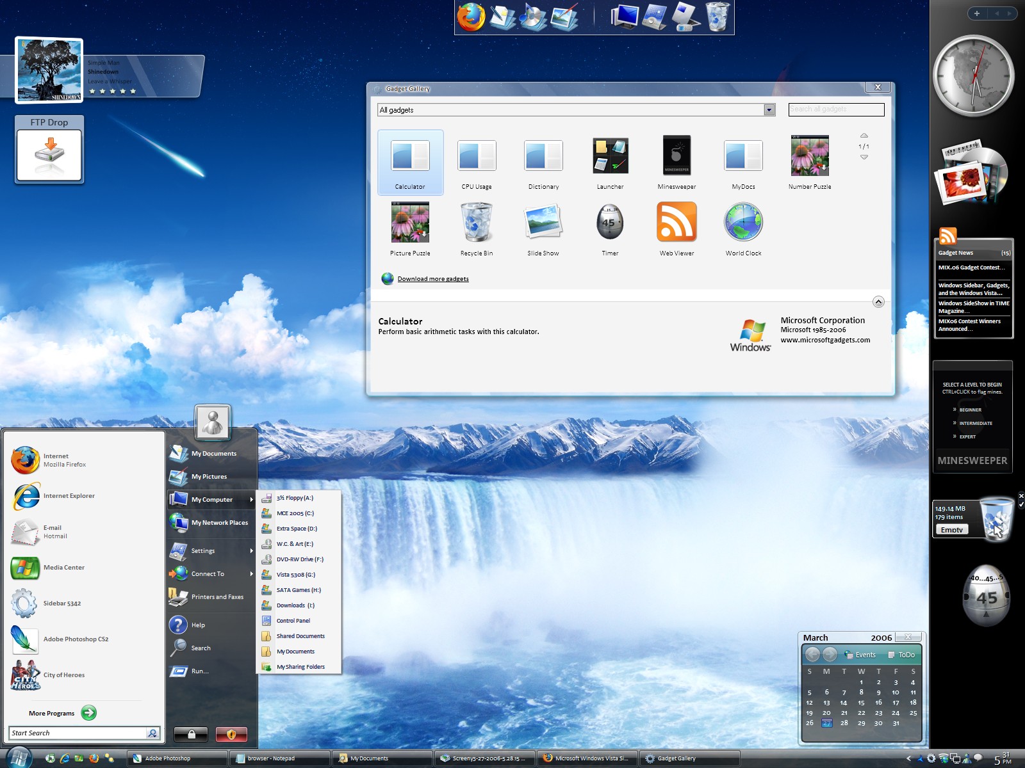Open Help from Start menu
1025x768 pixels.
click(211, 625)
